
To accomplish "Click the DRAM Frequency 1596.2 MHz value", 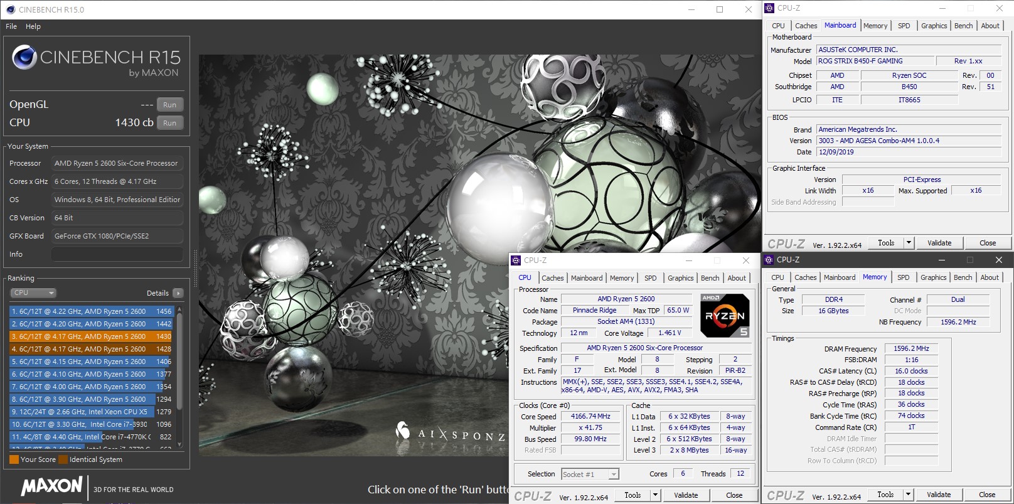I will click(911, 348).
